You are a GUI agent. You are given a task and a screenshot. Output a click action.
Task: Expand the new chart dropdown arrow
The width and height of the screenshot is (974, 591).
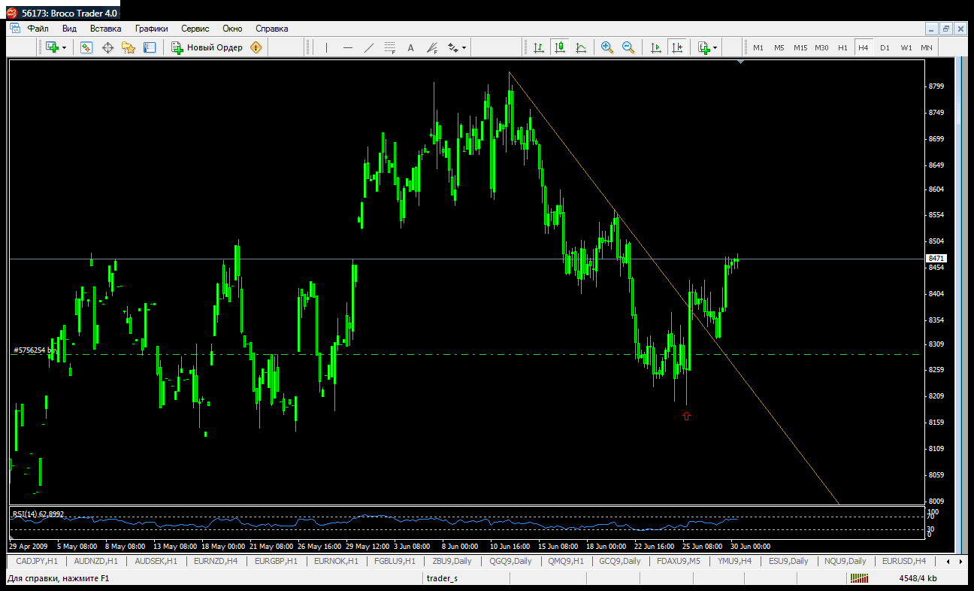[x=64, y=47]
